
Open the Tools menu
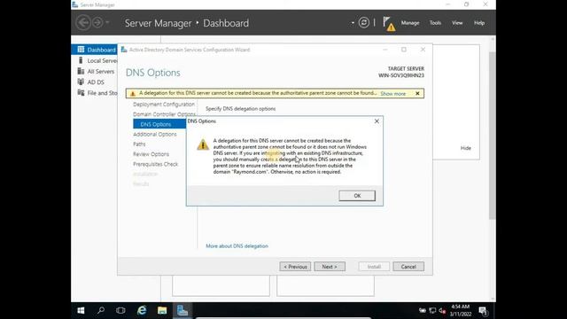(x=435, y=23)
